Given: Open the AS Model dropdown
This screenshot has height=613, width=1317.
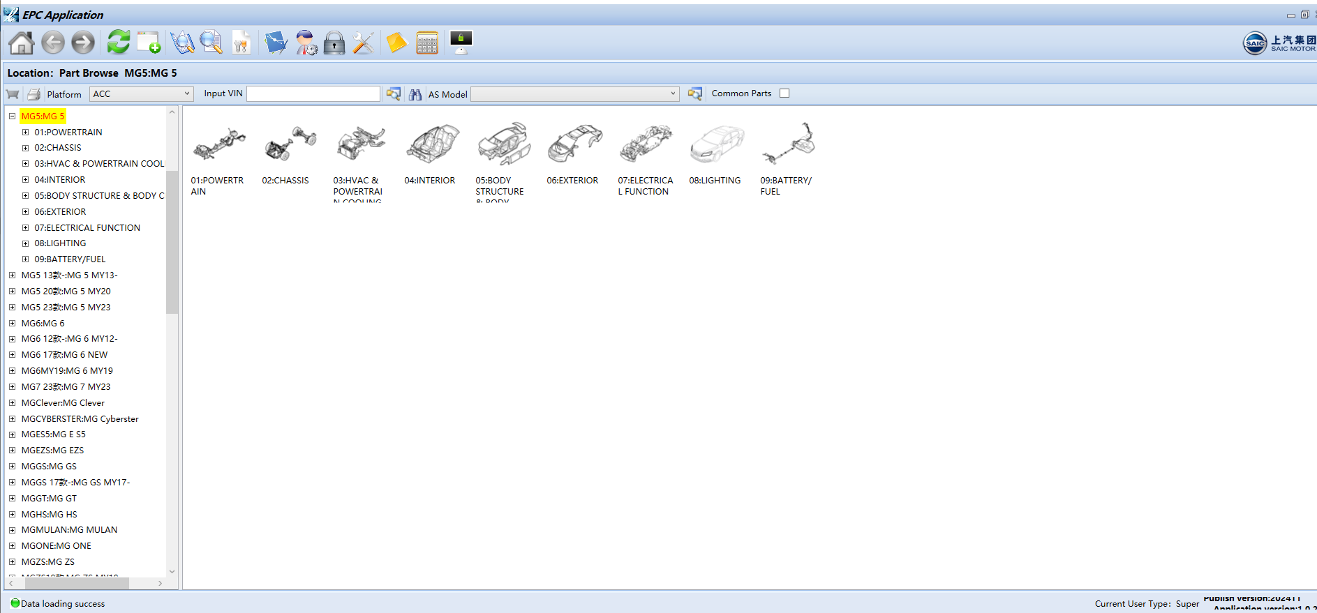Looking at the screenshot, I should [x=575, y=93].
